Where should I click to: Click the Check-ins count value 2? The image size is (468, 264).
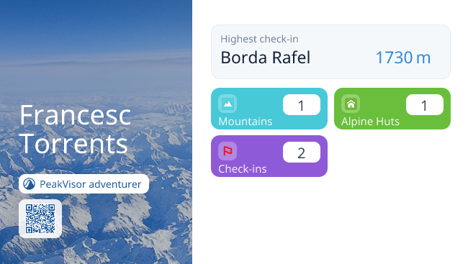click(x=302, y=153)
